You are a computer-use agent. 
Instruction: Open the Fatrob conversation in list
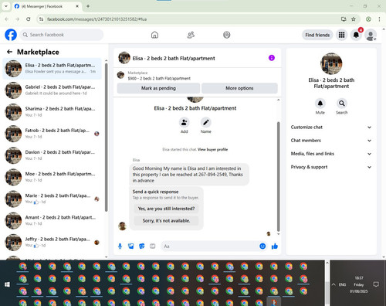(x=52, y=134)
